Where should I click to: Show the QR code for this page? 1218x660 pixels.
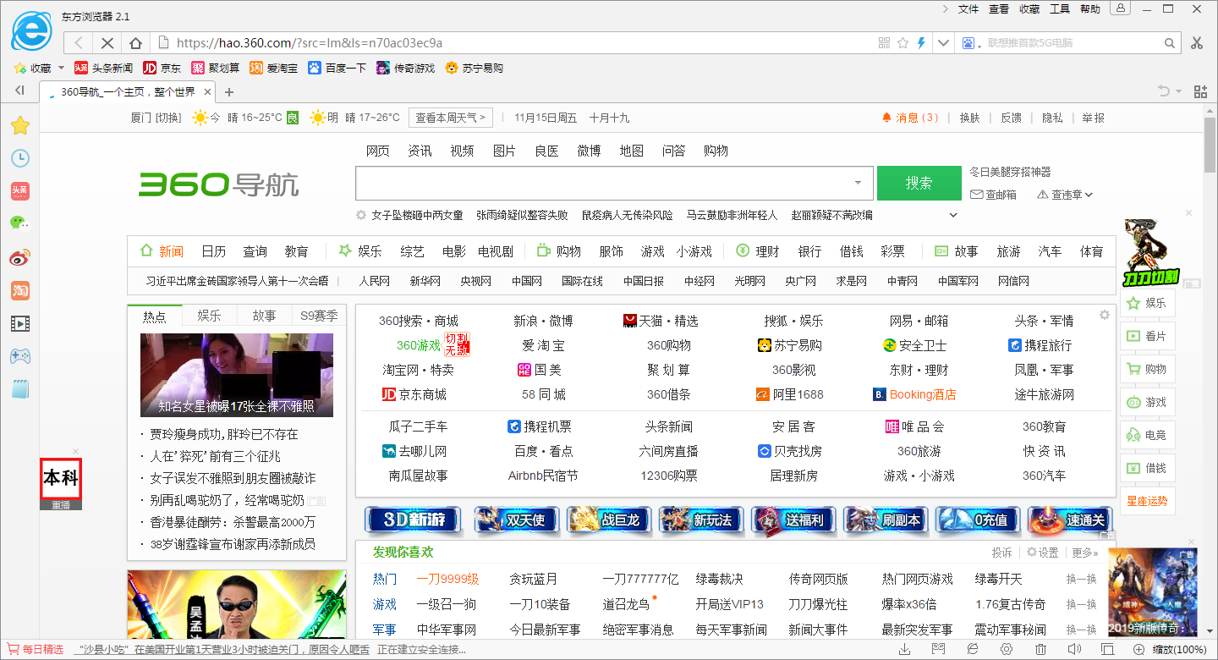(885, 43)
